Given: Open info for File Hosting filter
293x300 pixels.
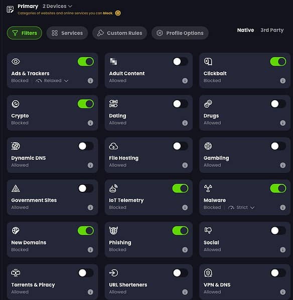Looking at the screenshot, I should click(x=185, y=165).
